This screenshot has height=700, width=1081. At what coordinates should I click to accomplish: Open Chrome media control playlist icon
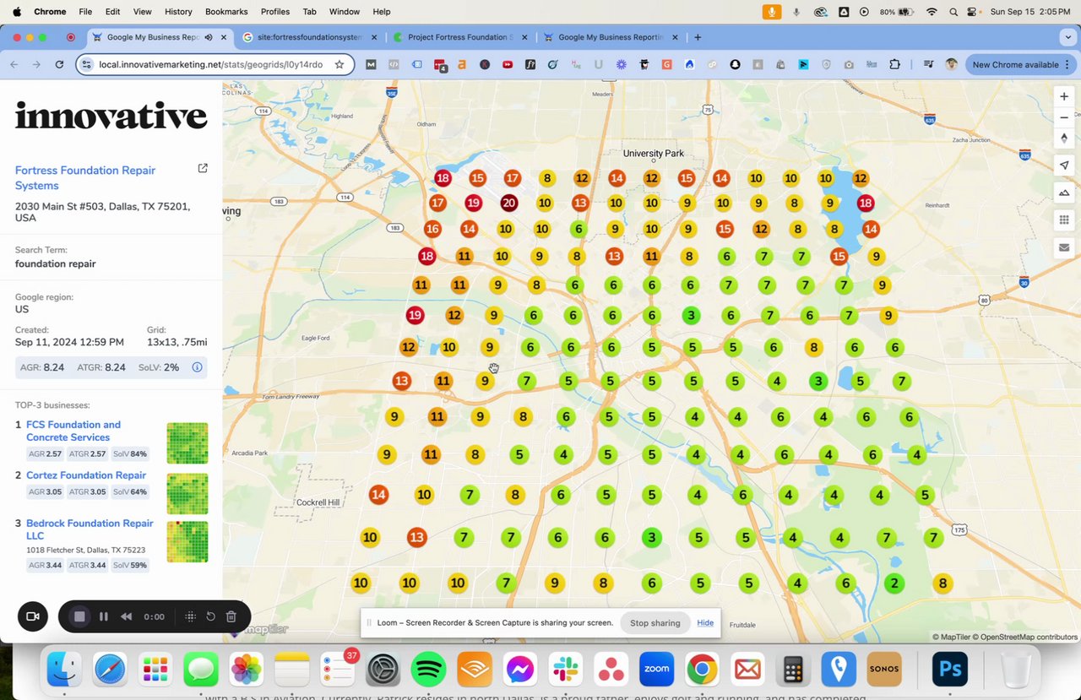tap(927, 64)
